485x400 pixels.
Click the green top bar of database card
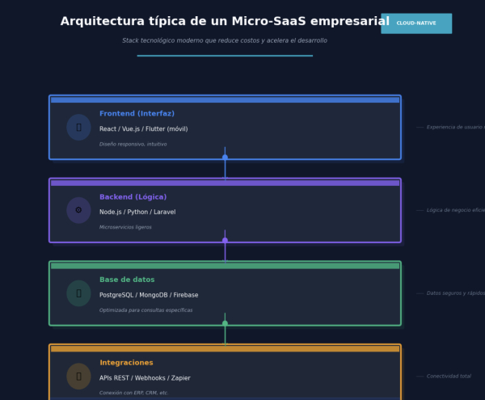[x=225, y=266]
